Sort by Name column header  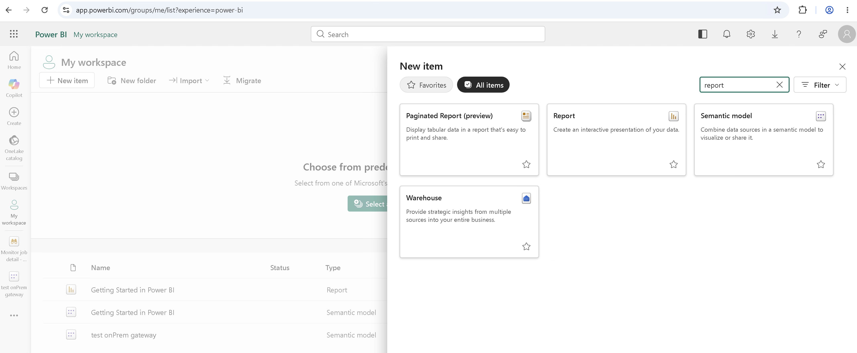pyautogui.click(x=100, y=268)
